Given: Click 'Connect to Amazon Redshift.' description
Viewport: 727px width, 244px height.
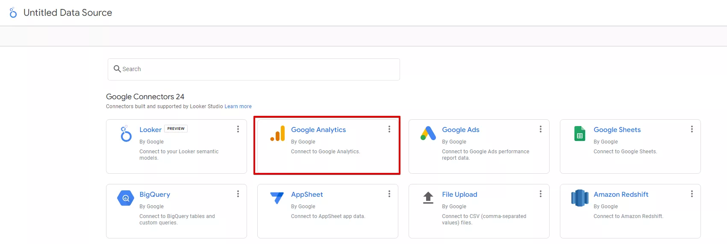Looking at the screenshot, I should [628, 216].
